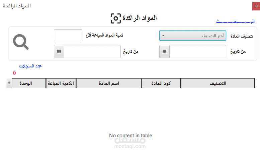Viewport: 260px width, 152px height.
Task: Sort by the كود المادة column header
Action: tap(161, 83)
